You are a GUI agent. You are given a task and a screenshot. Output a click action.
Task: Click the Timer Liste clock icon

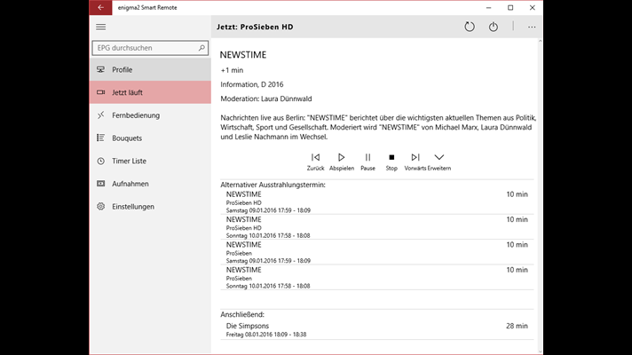[x=101, y=162]
